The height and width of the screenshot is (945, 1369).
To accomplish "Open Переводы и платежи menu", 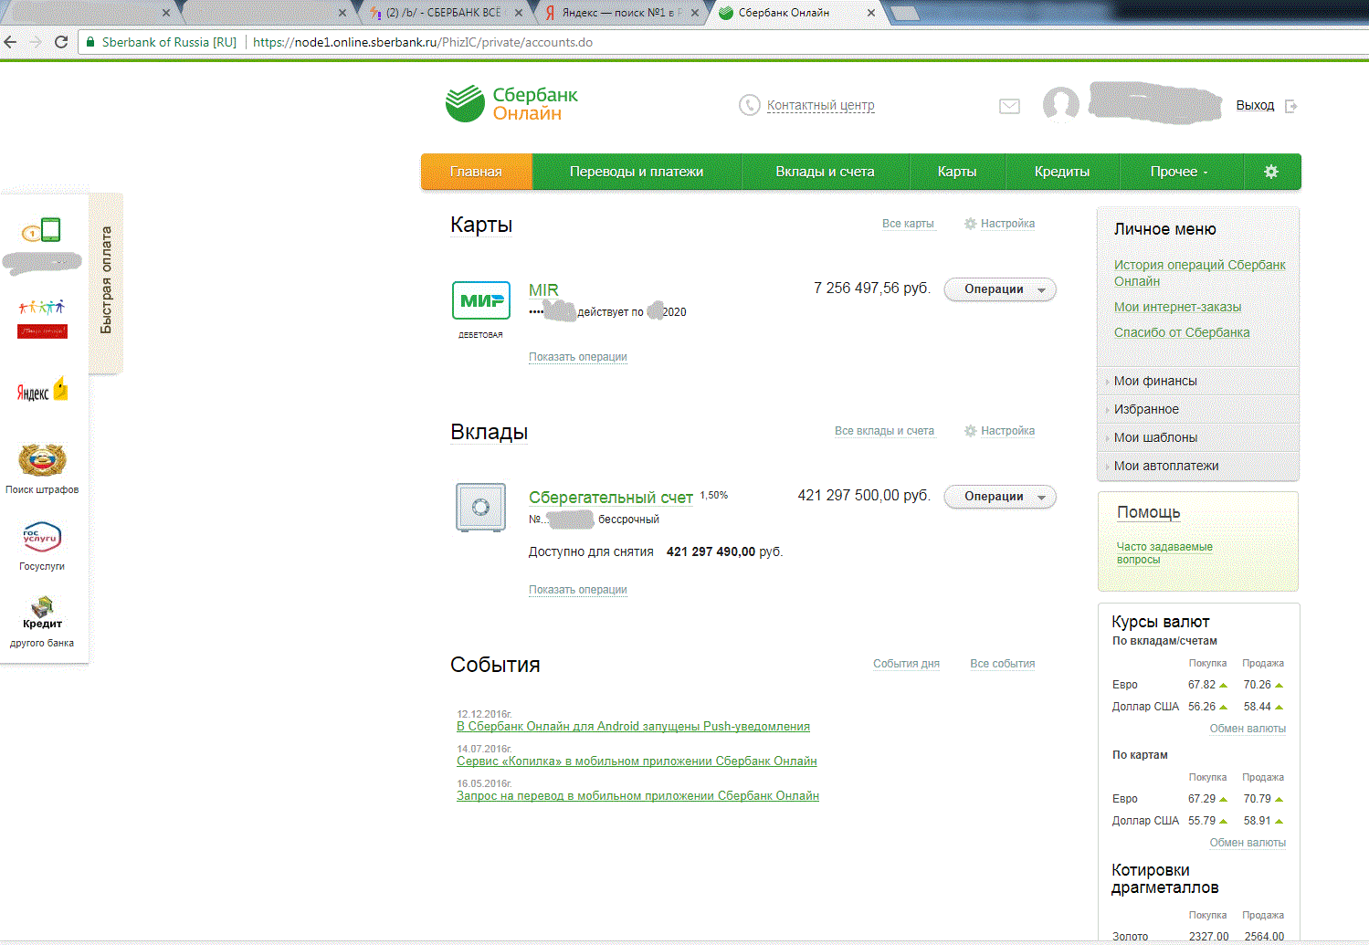I will coord(637,172).
